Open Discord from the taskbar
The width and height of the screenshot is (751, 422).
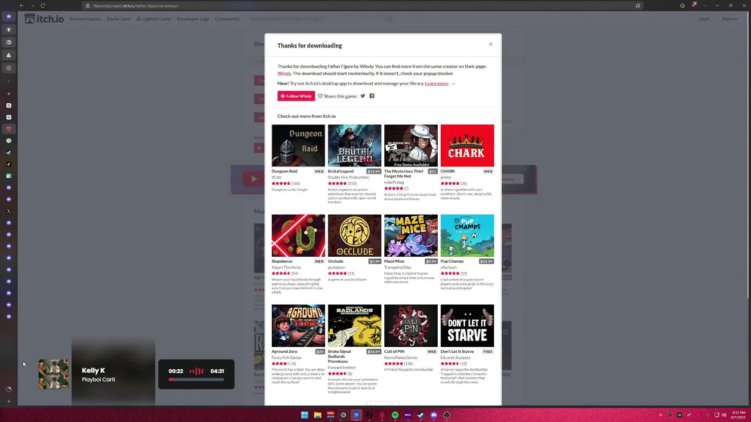(x=434, y=415)
